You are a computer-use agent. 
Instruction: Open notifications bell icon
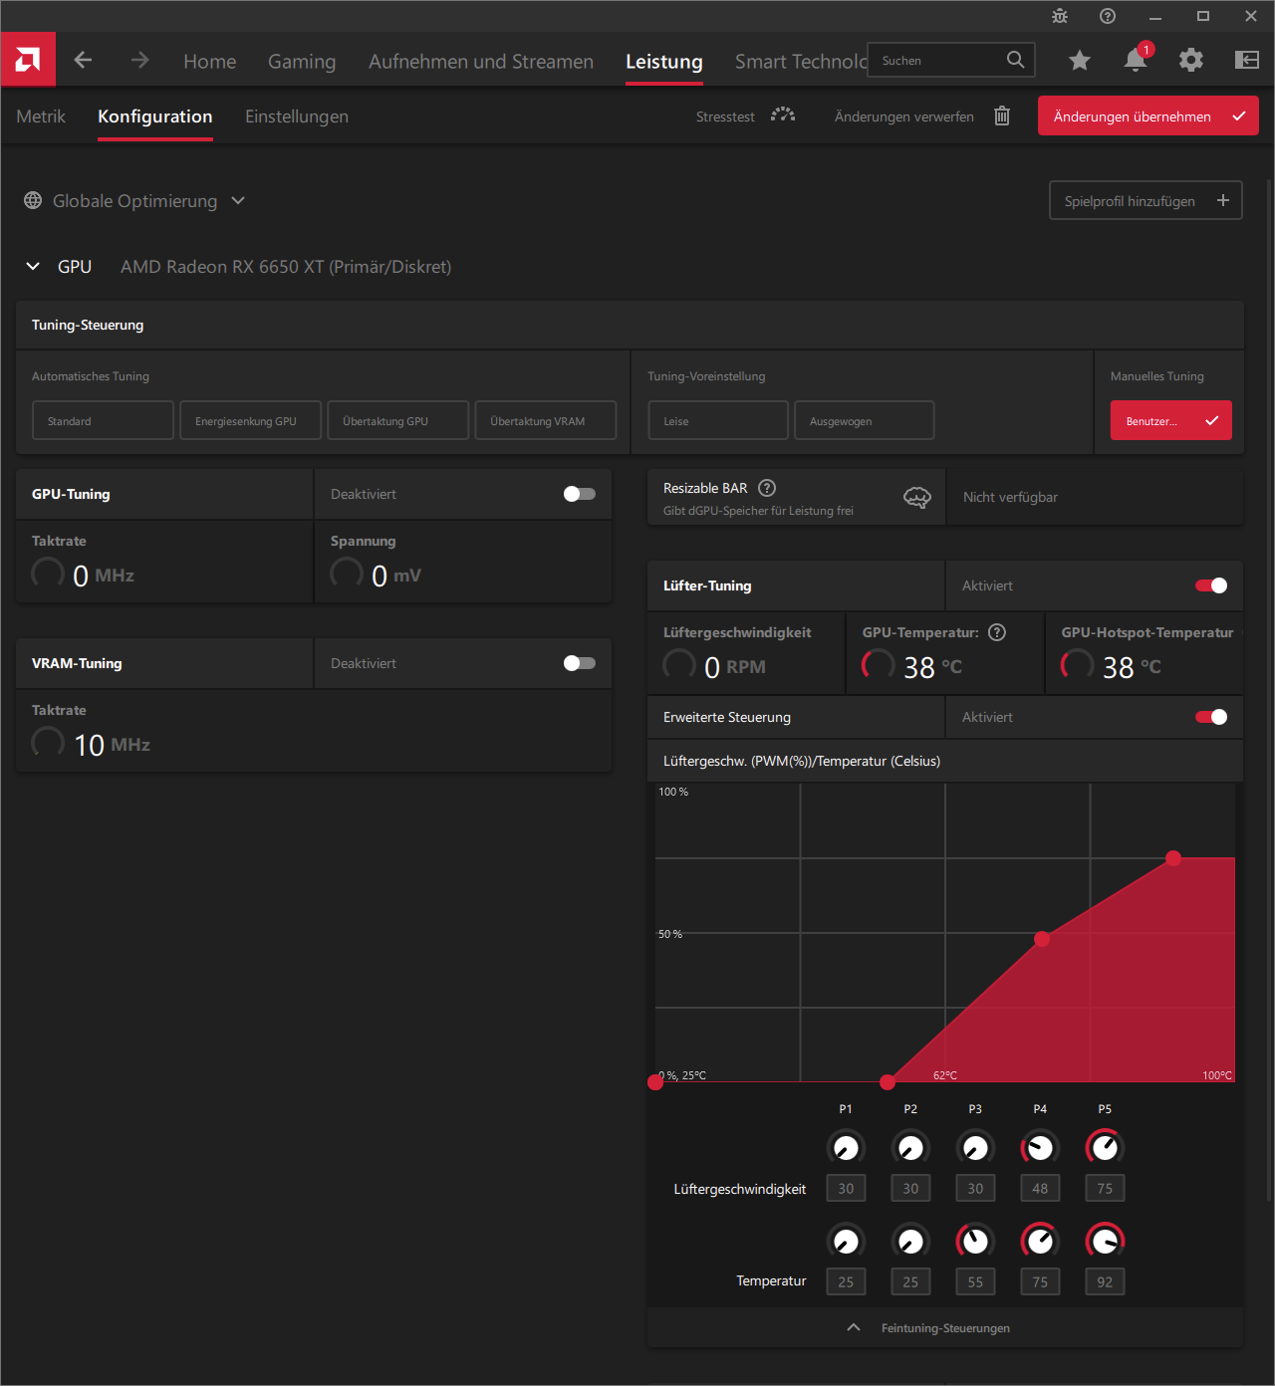(1136, 60)
